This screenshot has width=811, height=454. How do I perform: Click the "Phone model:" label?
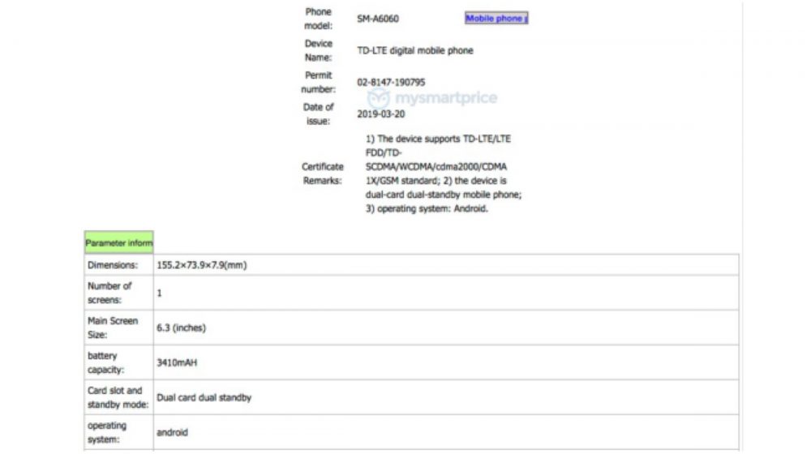coord(318,19)
